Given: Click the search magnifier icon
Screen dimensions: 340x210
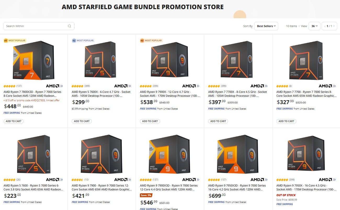Looking at the screenshot, I should (x=70, y=26).
